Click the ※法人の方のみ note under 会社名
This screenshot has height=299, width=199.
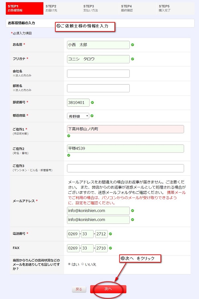click(x=22, y=76)
